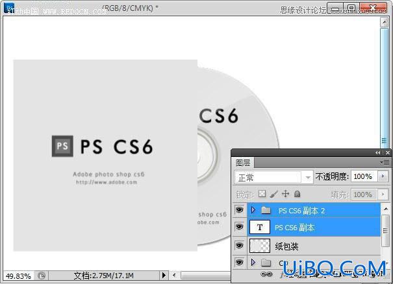Image resolution: width=393 pixels, height=284 pixels.
Task: Click the status bar preview icon beside zoom percentage
Action: coord(42,276)
